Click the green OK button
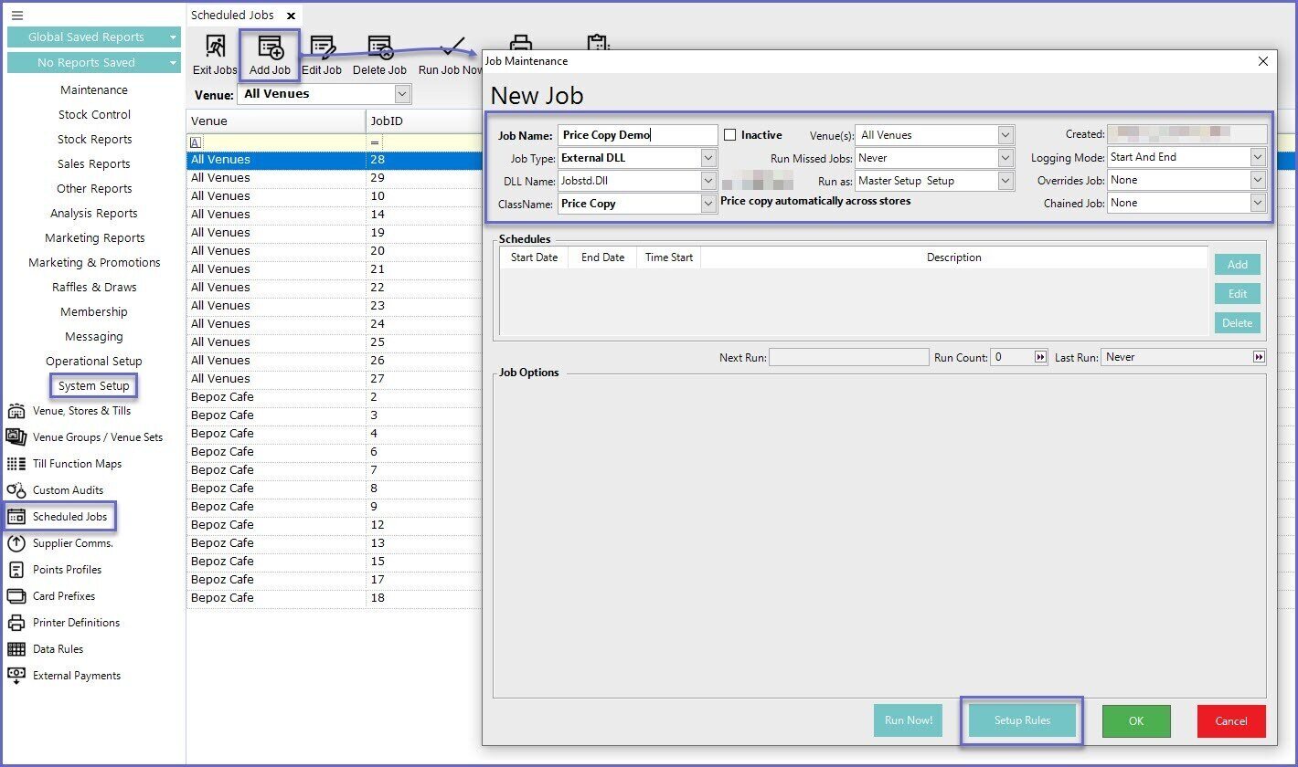Image resolution: width=1298 pixels, height=767 pixels. coord(1135,721)
